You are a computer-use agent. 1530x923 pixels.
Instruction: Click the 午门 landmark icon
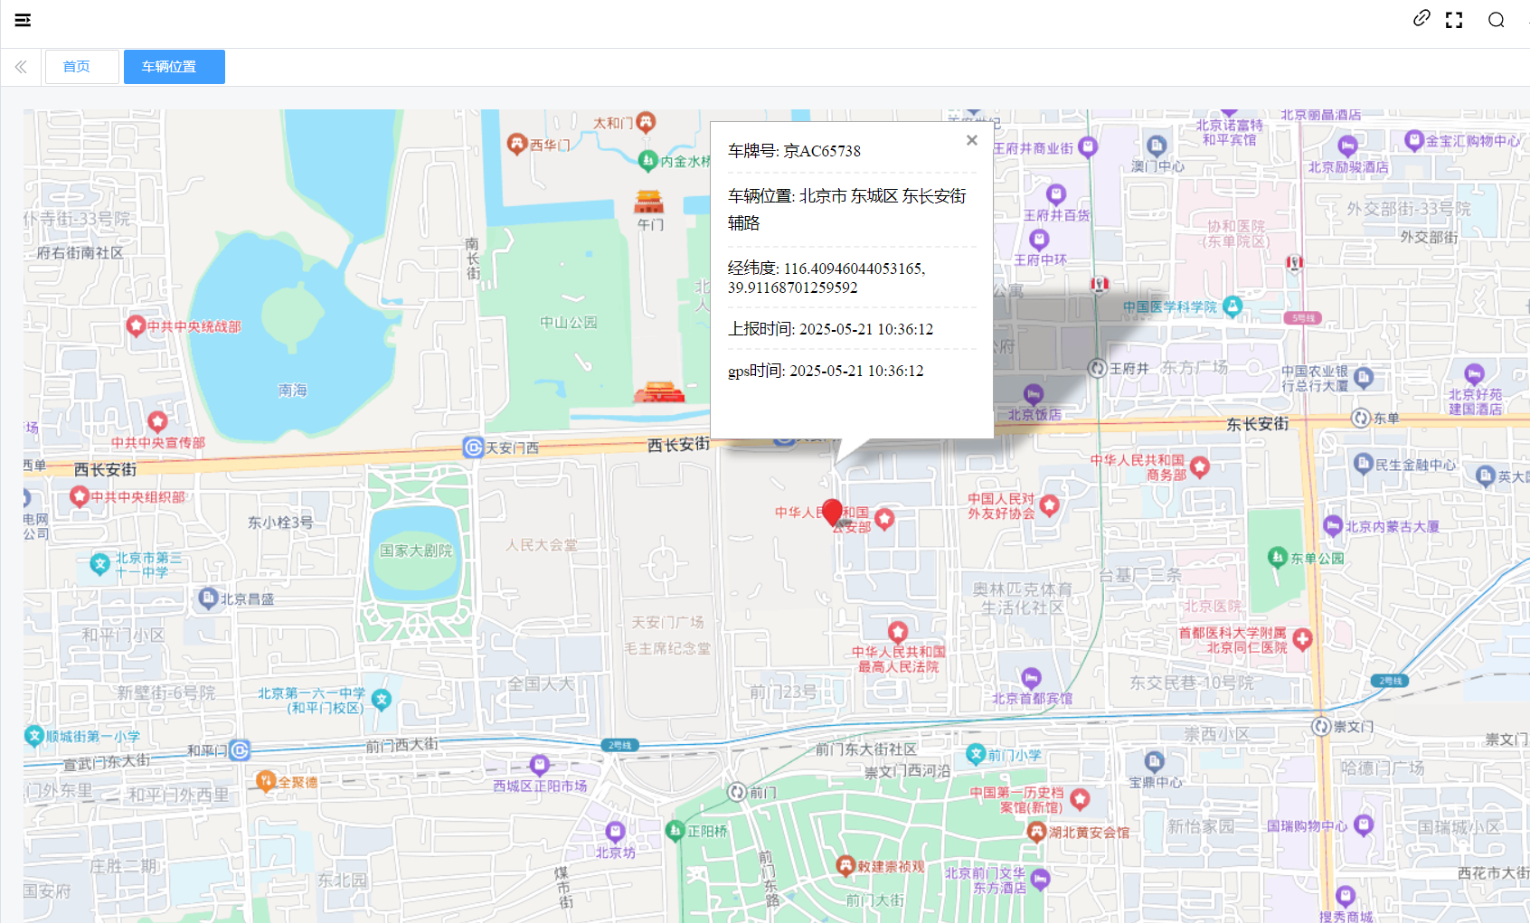[648, 202]
